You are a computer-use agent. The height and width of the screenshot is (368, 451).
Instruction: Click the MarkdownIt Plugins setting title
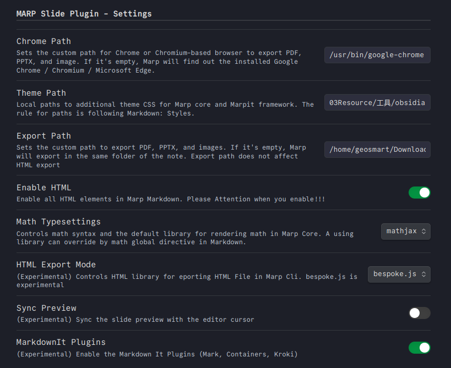coord(61,342)
